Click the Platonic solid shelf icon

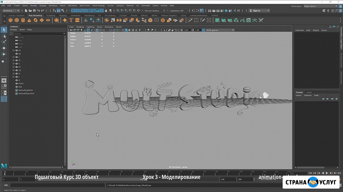[x=57, y=20]
